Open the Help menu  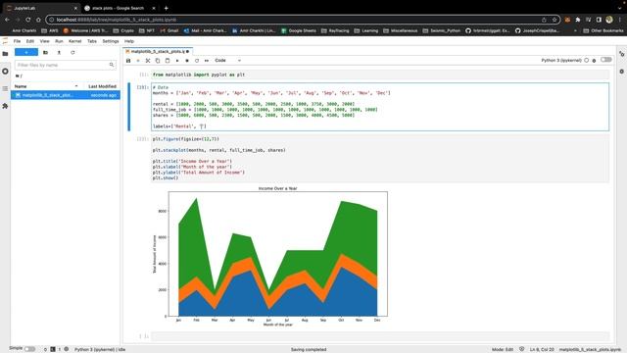pyautogui.click(x=128, y=41)
